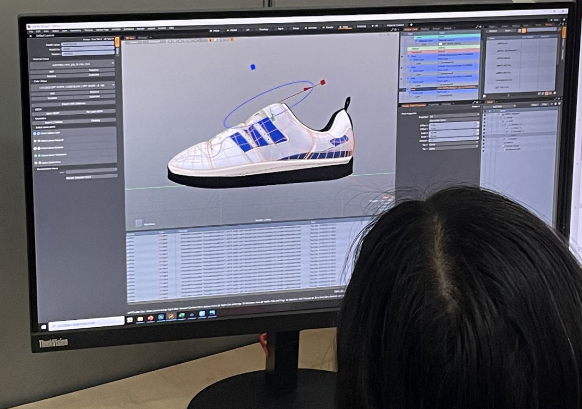Image resolution: width=582 pixels, height=409 pixels.
Task: Click Duplicate under Color Views
Action: pos(95,96)
